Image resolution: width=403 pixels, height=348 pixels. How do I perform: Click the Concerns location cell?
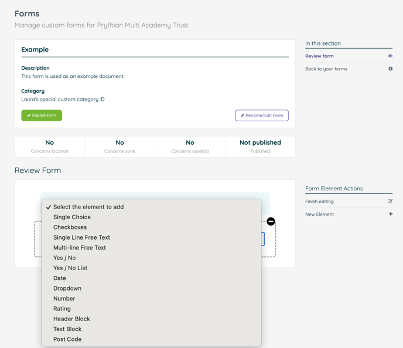tap(50, 146)
